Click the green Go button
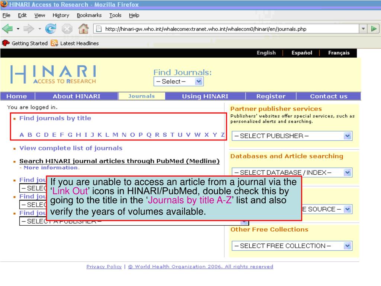This screenshot has height=286, width=381. tap(374, 29)
